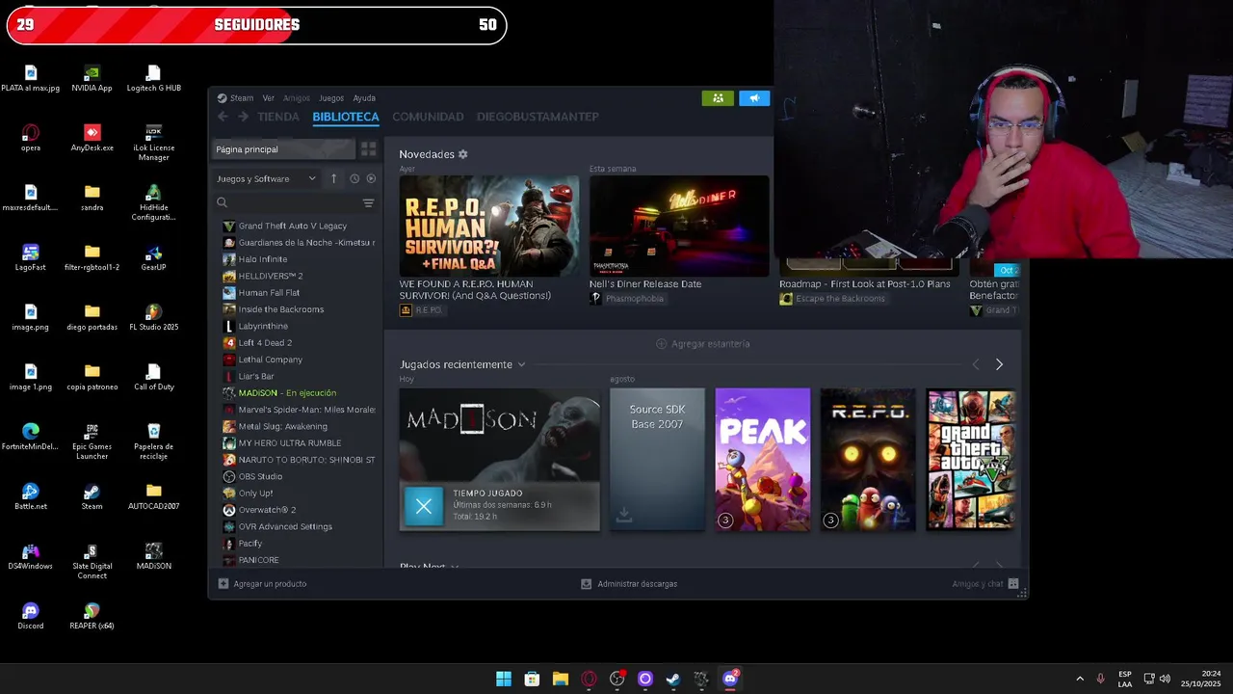Open advanced filter options in library search

368,203
